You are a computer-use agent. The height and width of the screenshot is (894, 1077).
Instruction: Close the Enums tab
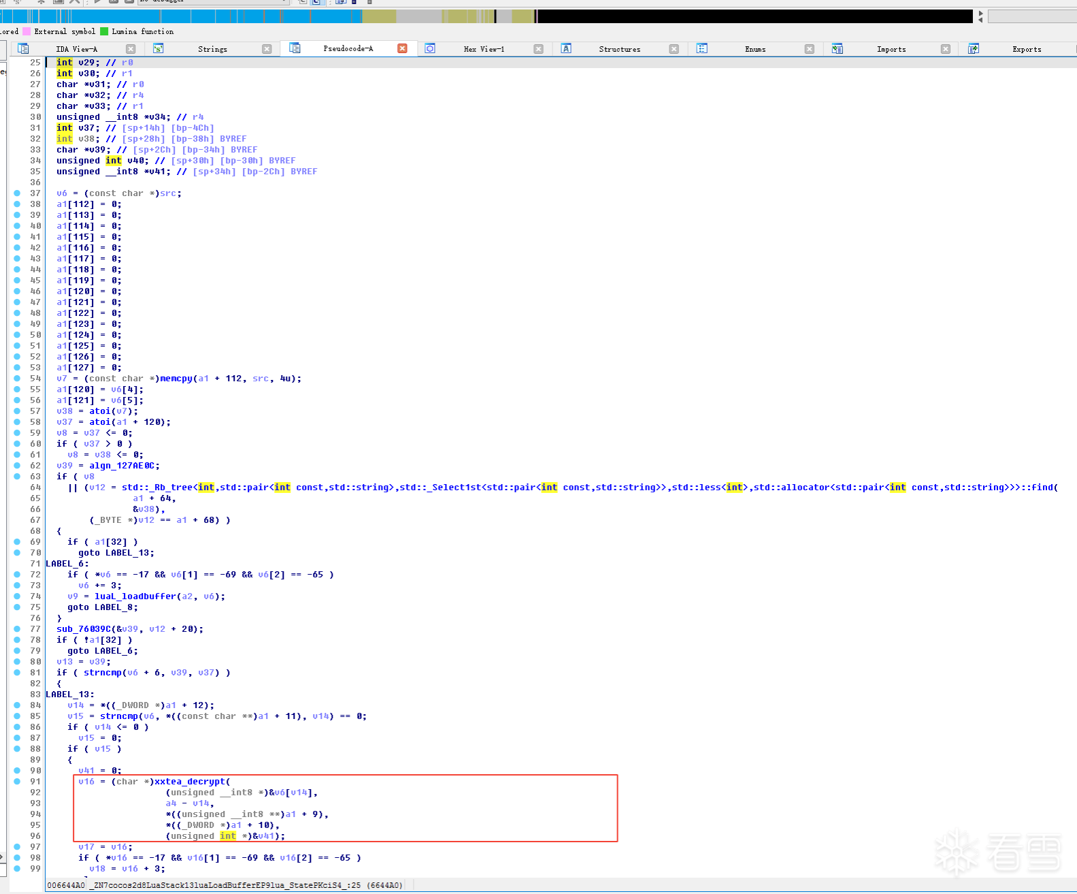point(809,49)
